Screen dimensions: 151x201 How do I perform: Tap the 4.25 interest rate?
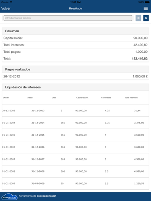click(x=107, y=111)
